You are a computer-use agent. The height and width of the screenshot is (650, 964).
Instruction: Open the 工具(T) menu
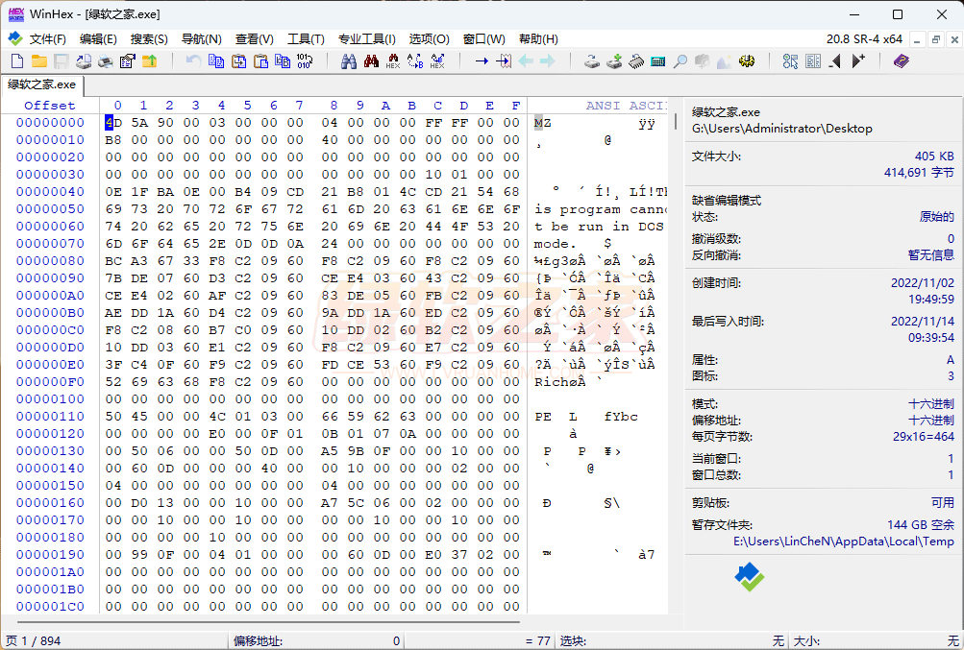(306, 39)
